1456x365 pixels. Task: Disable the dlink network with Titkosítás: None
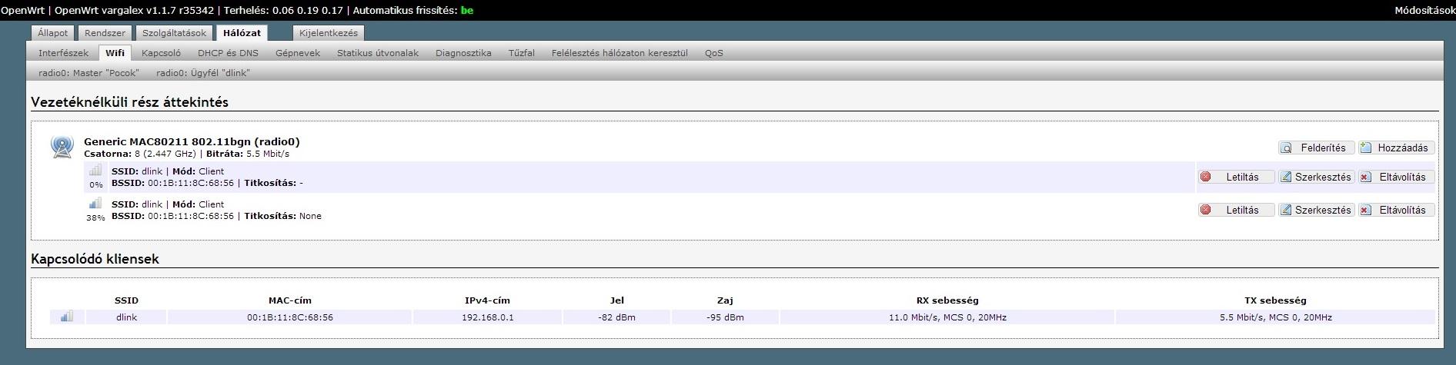(x=1235, y=210)
